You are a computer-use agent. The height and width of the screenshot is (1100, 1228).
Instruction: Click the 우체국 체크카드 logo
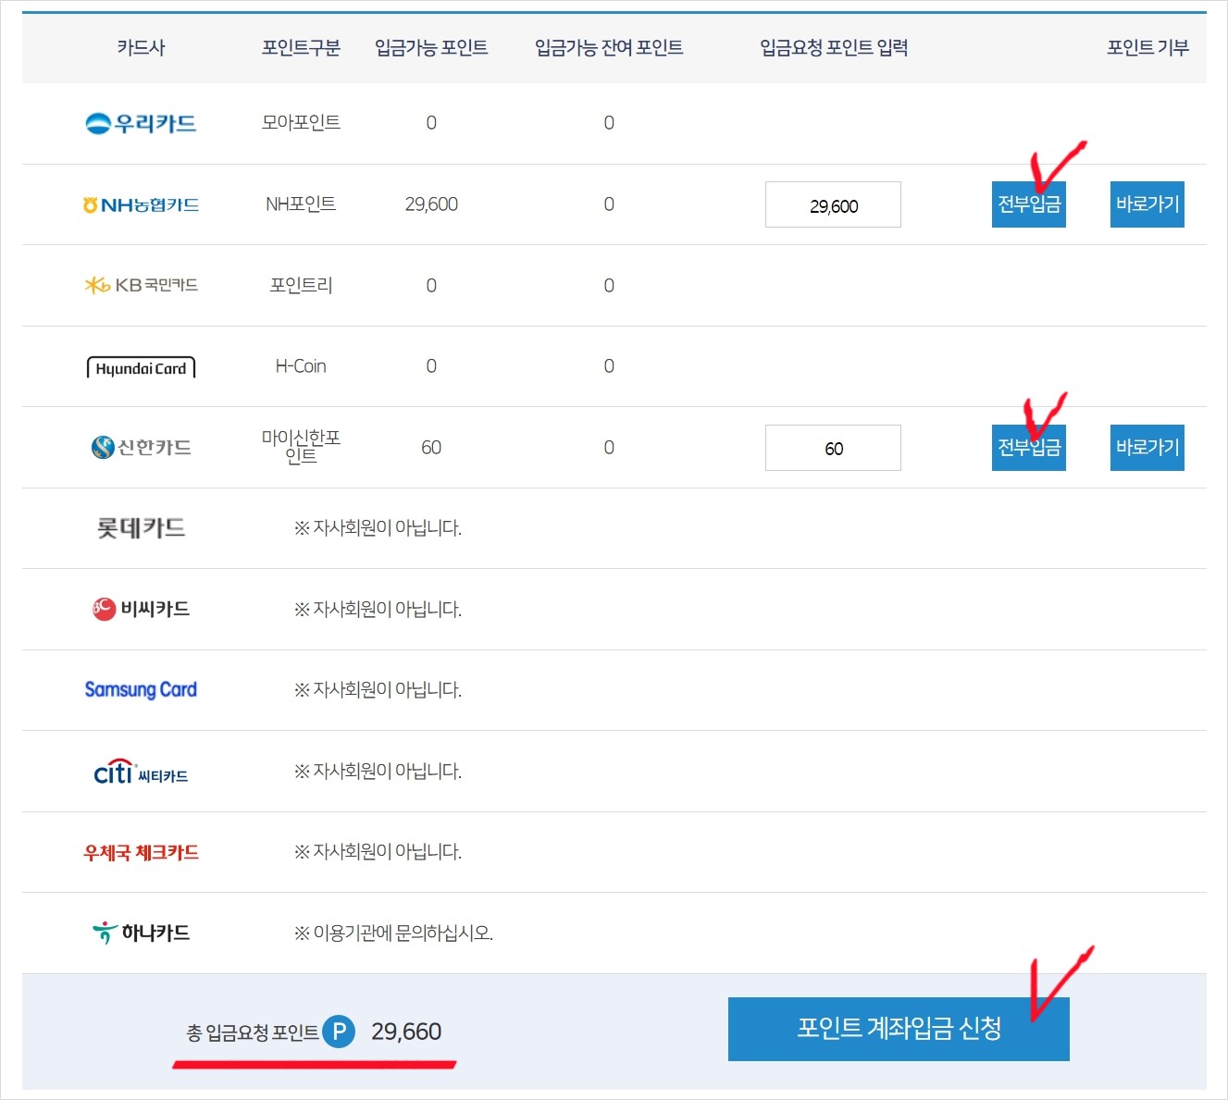click(141, 852)
